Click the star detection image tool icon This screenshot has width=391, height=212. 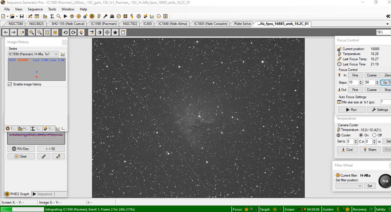click(115, 32)
